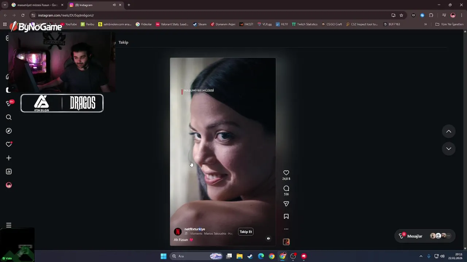Viewport: 467px width, 262px height.
Task: Create a new post with the plus icon
Action: (x=9, y=158)
